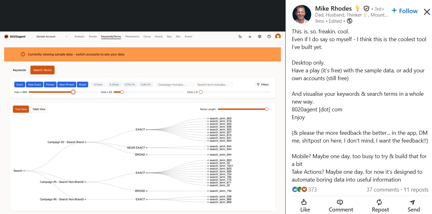Open Mike Rhodes name link
Image resolution: width=432 pixels, height=214 pixels.
(333, 8)
